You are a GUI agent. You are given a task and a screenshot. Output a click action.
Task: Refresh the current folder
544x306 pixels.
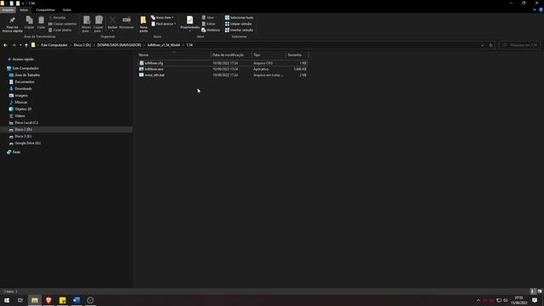coord(490,45)
